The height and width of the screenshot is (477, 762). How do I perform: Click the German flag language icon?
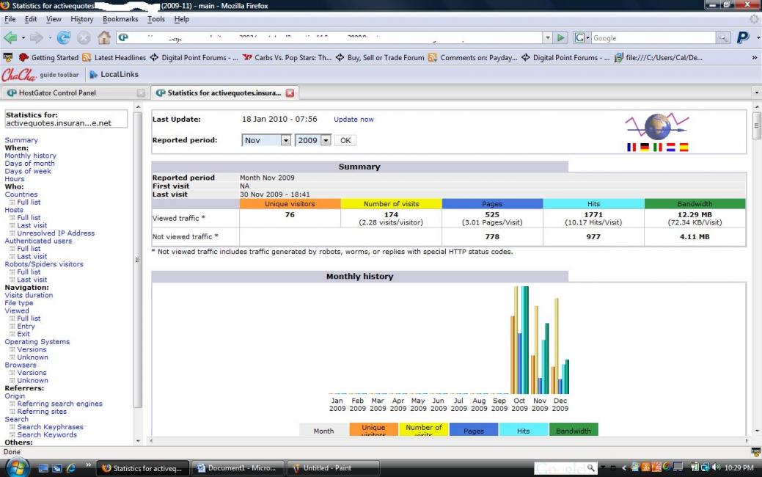click(645, 147)
